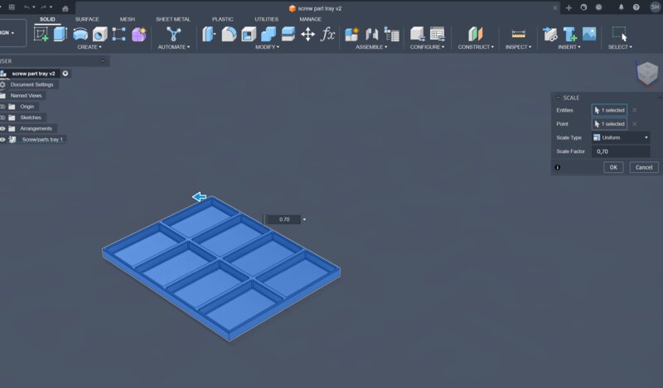Open the CONSTRUCT dropdown menu
The height and width of the screenshot is (388, 663).
476,47
